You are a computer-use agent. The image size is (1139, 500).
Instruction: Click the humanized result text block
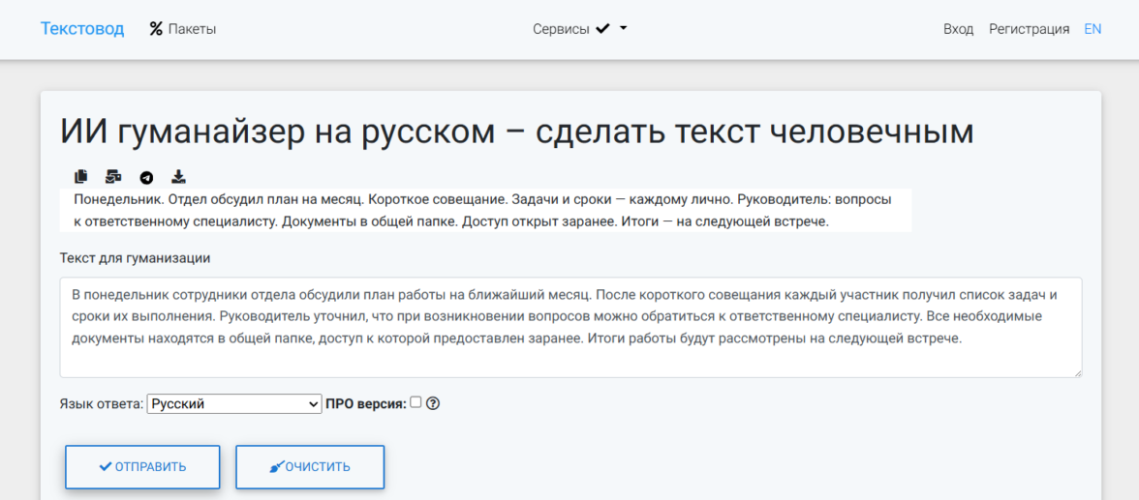(x=485, y=211)
